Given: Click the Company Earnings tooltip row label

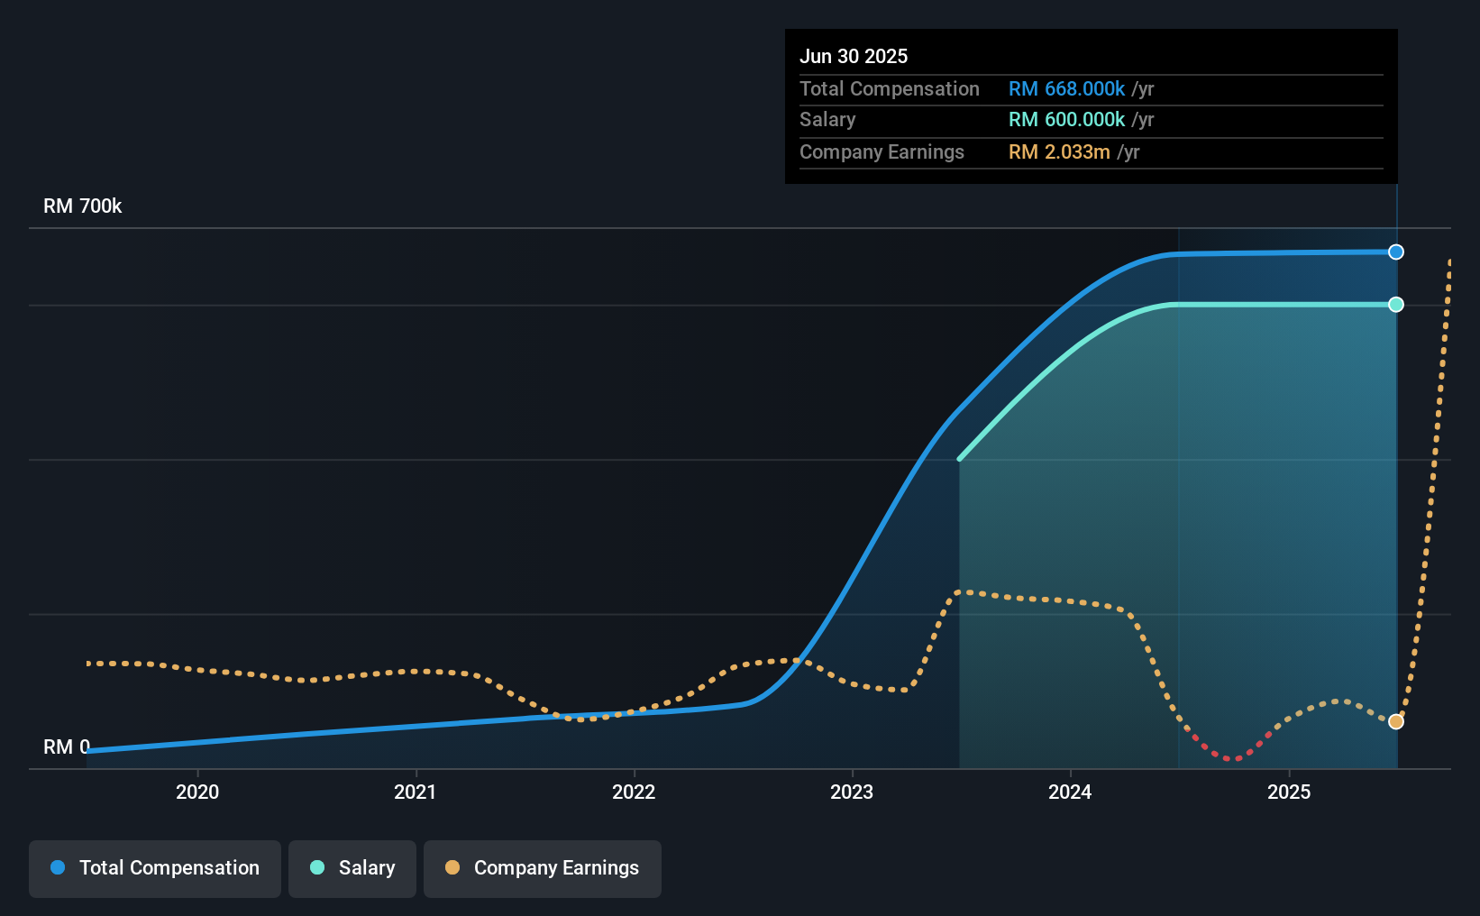Looking at the screenshot, I should (x=882, y=152).
